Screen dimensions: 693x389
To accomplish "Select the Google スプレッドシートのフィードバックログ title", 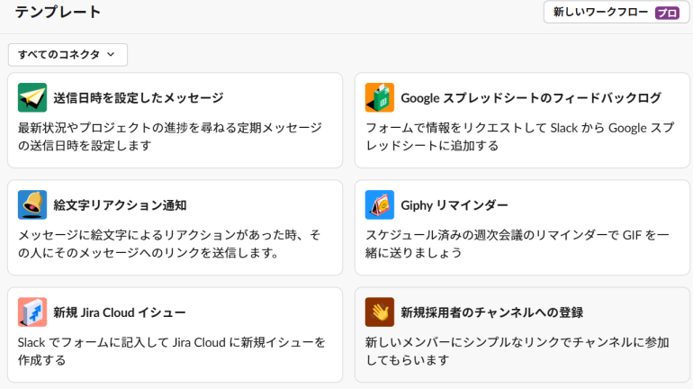I will pos(531,97).
